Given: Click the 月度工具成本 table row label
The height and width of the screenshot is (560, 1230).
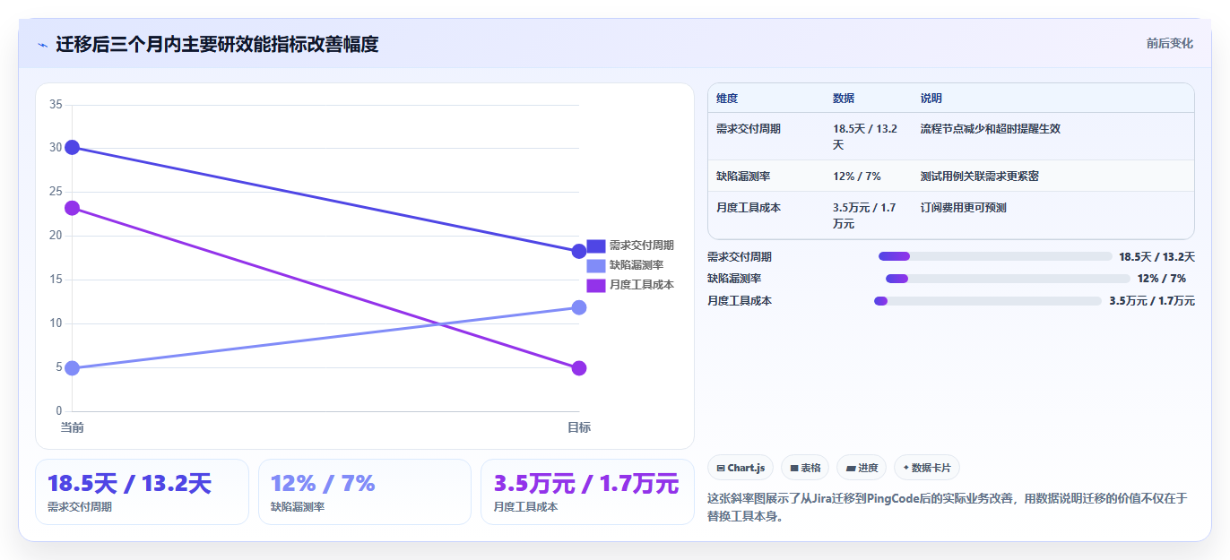Looking at the screenshot, I should 749,208.
